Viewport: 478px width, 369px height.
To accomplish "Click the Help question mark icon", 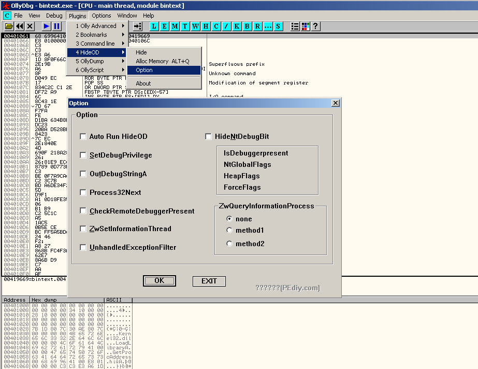I will point(315,26).
